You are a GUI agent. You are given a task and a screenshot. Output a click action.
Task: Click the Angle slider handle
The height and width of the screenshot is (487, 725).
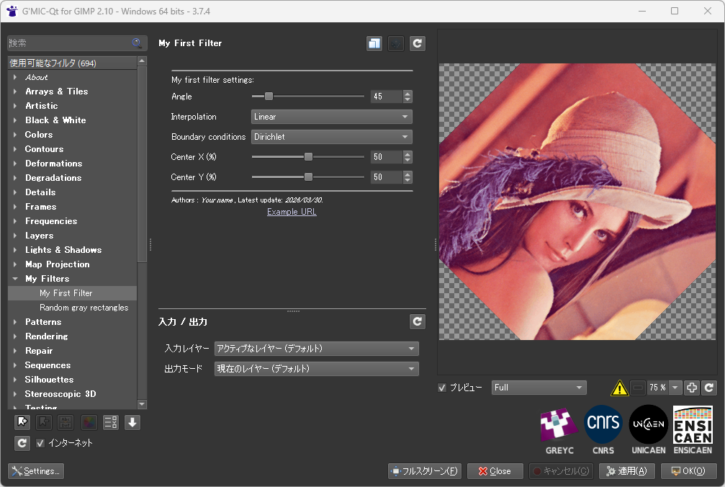(x=269, y=97)
